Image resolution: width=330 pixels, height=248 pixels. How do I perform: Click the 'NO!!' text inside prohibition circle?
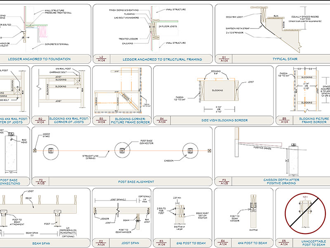pos(305,197)
